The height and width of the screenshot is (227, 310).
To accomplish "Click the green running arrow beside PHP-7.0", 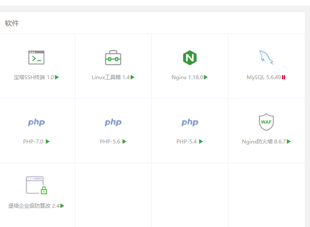I will tap(48, 142).
